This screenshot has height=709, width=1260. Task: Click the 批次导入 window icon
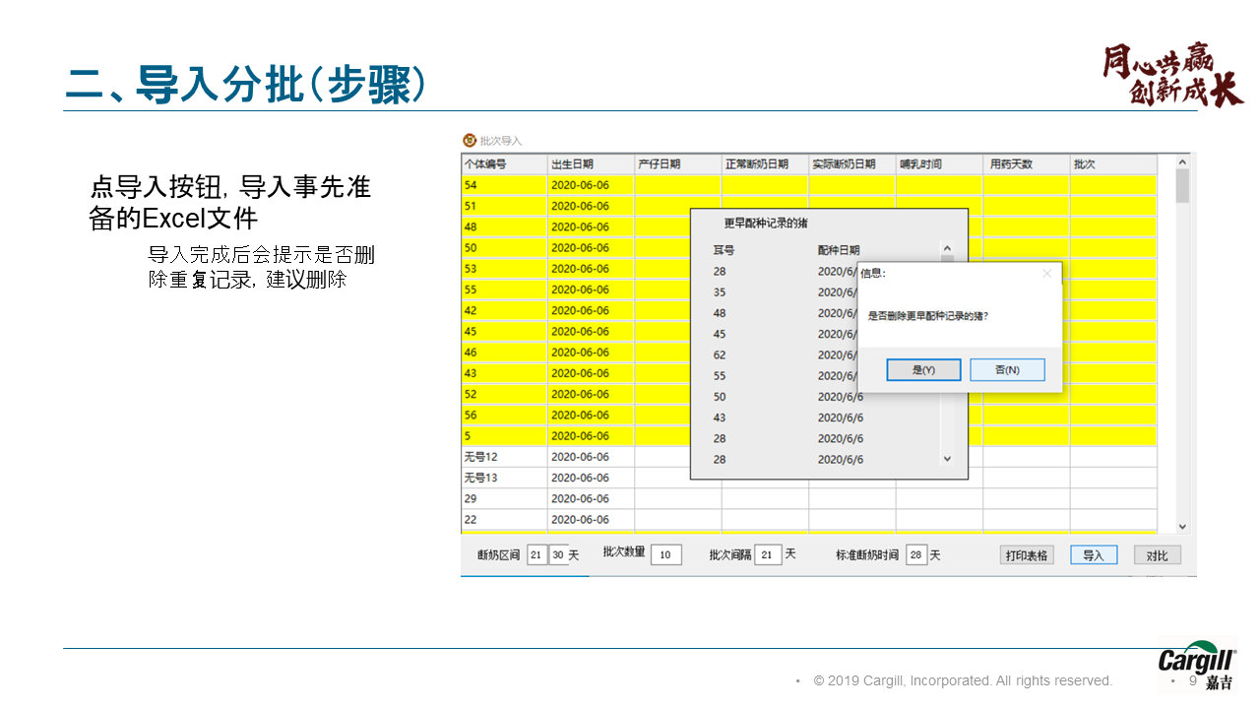pos(470,141)
